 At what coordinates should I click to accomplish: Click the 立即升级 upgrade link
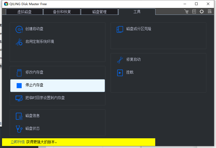(x=18, y=142)
